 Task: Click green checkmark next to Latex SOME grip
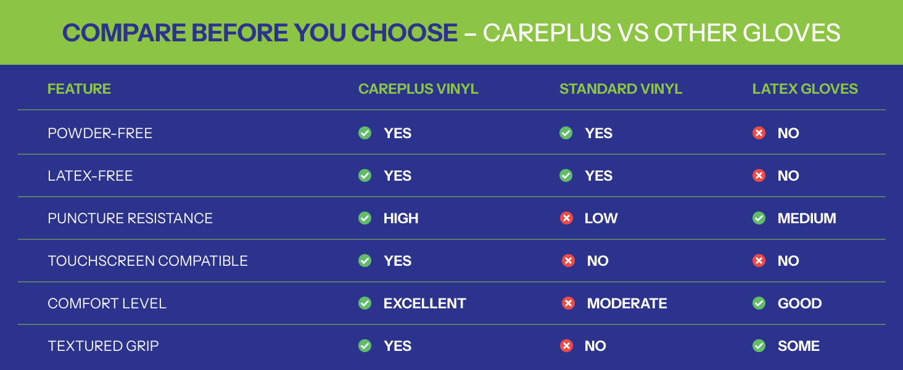[759, 346]
